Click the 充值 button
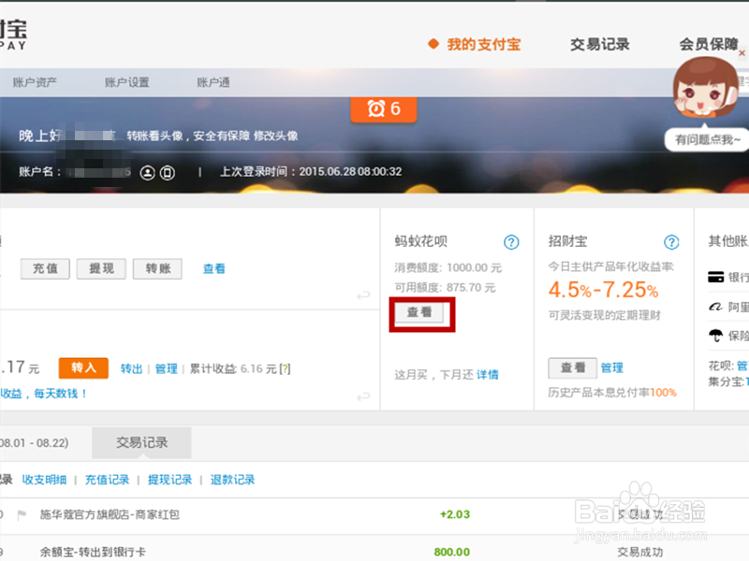This screenshot has height=561, width=749. pyautogui.click(x=45, y=269)
